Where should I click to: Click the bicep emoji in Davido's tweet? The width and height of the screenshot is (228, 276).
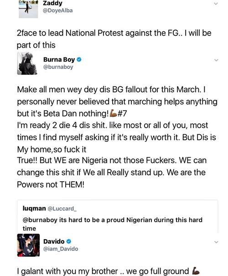coord(196,271)
